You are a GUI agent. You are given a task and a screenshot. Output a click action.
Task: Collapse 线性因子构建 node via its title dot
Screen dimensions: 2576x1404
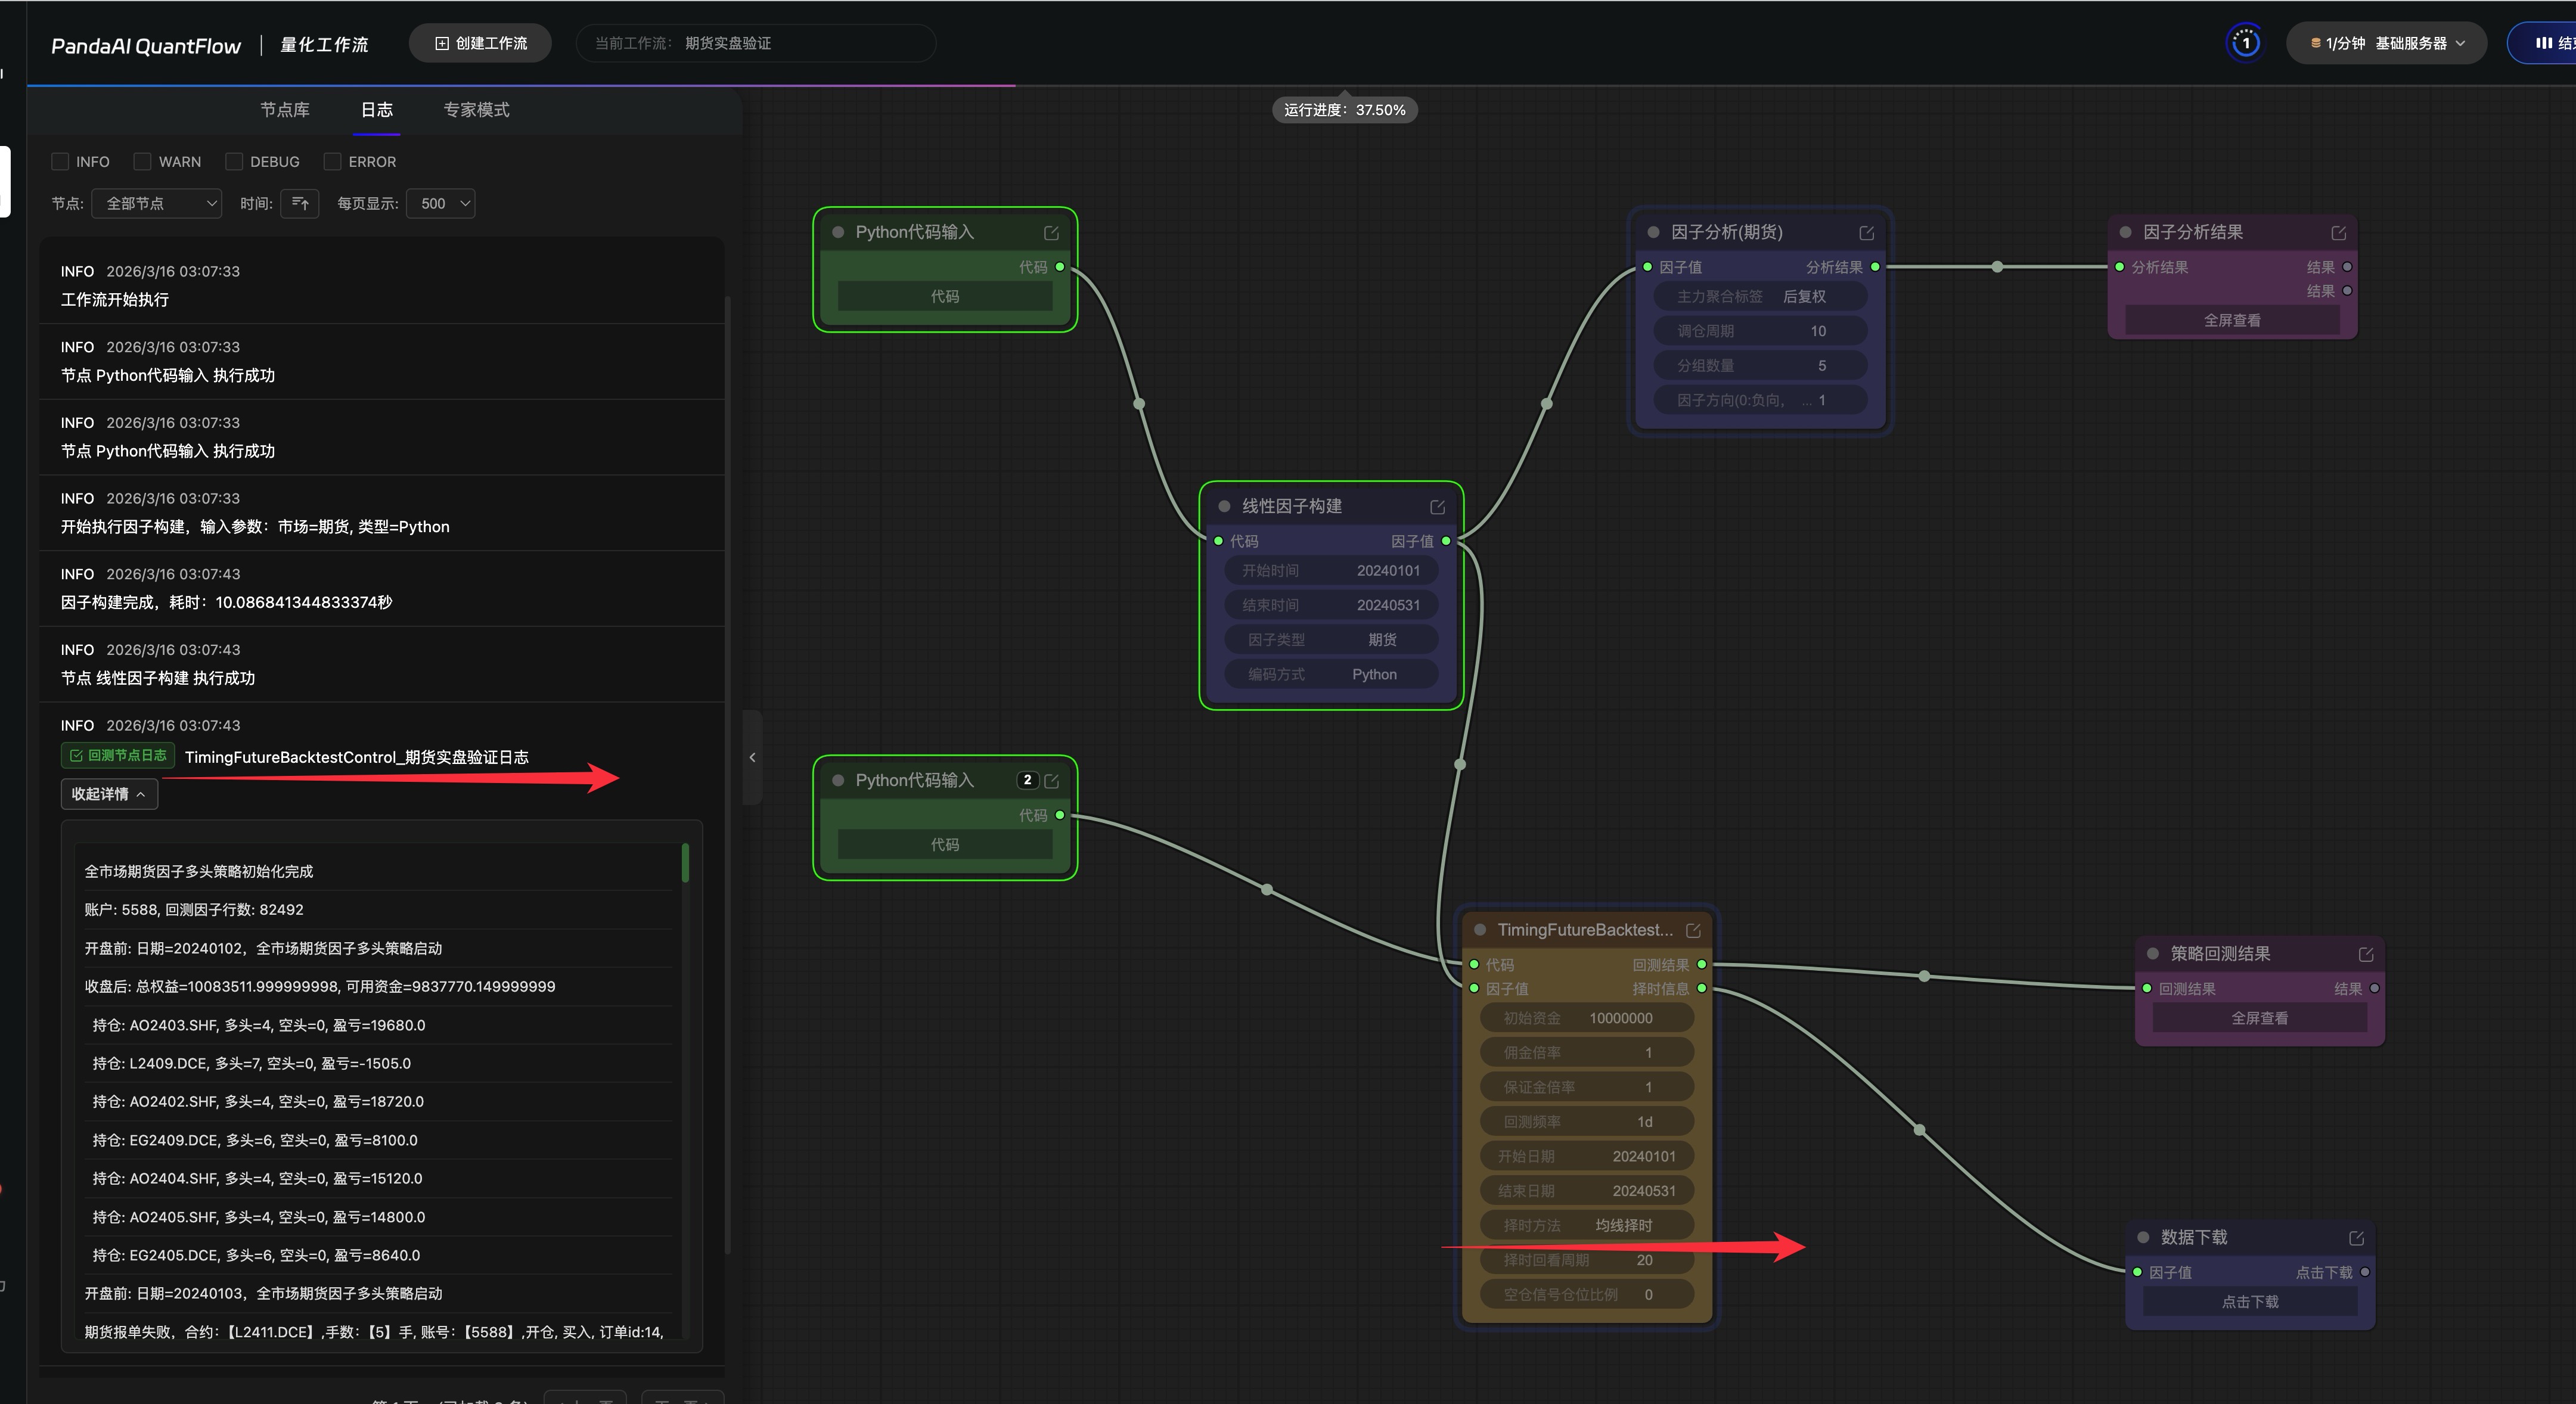(x=1224, y=507)
